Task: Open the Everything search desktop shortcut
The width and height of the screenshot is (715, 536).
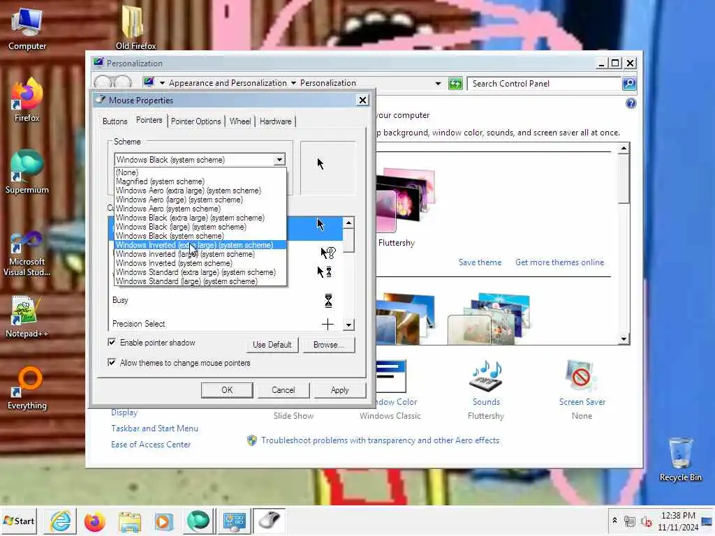Action: (27, 388)
